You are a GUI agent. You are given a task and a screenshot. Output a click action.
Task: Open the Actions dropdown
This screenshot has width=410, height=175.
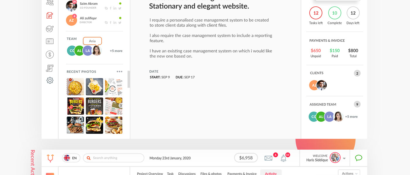pos(349,173)
